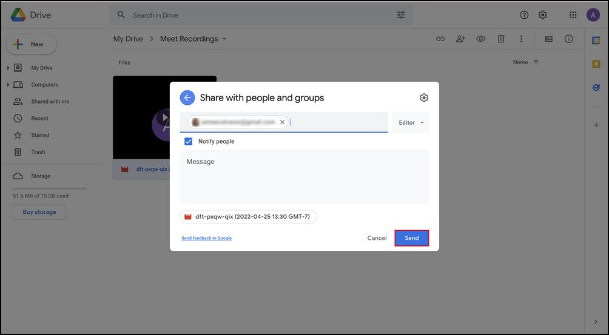This screenshot has height=335, width=609.
Task: Click the Remove trash icon in toolbar
Action: [x=501, y=39]
